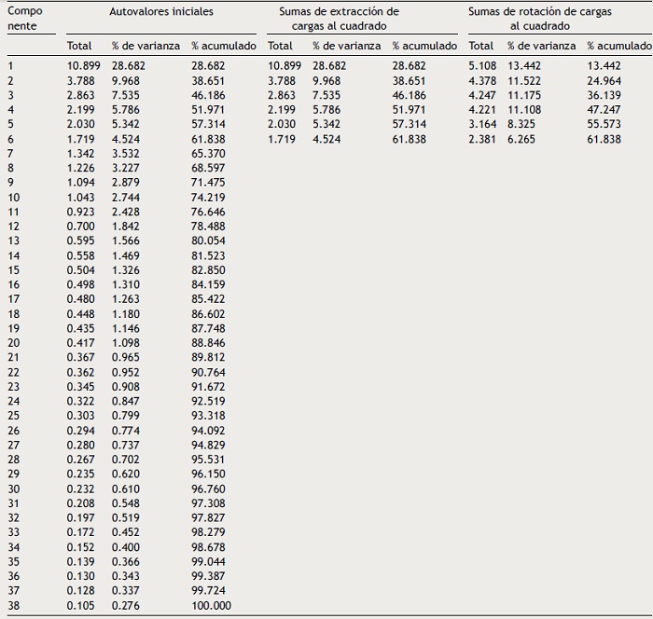The height and width of the screenshot is (619, 653).
Task: Click the "Autovalores iniciales" group header
Action: click(x=160, y=12)
